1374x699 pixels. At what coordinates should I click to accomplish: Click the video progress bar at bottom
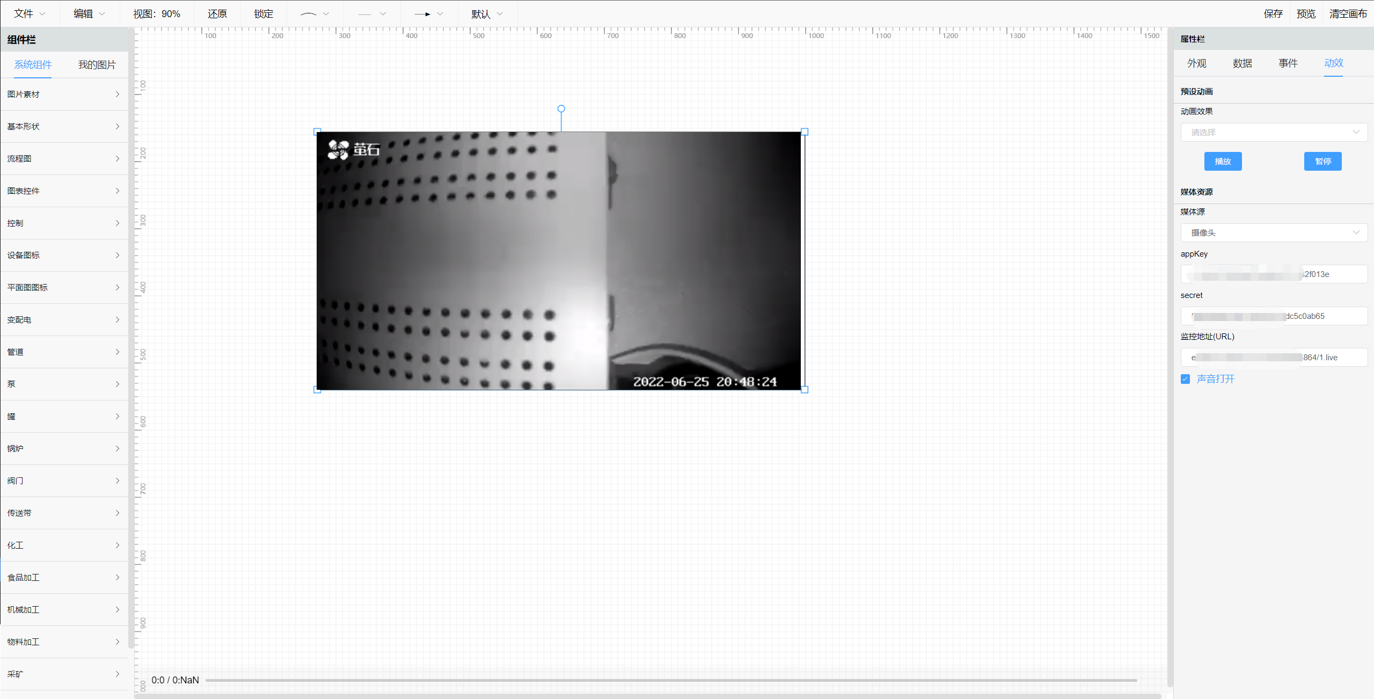671,680
